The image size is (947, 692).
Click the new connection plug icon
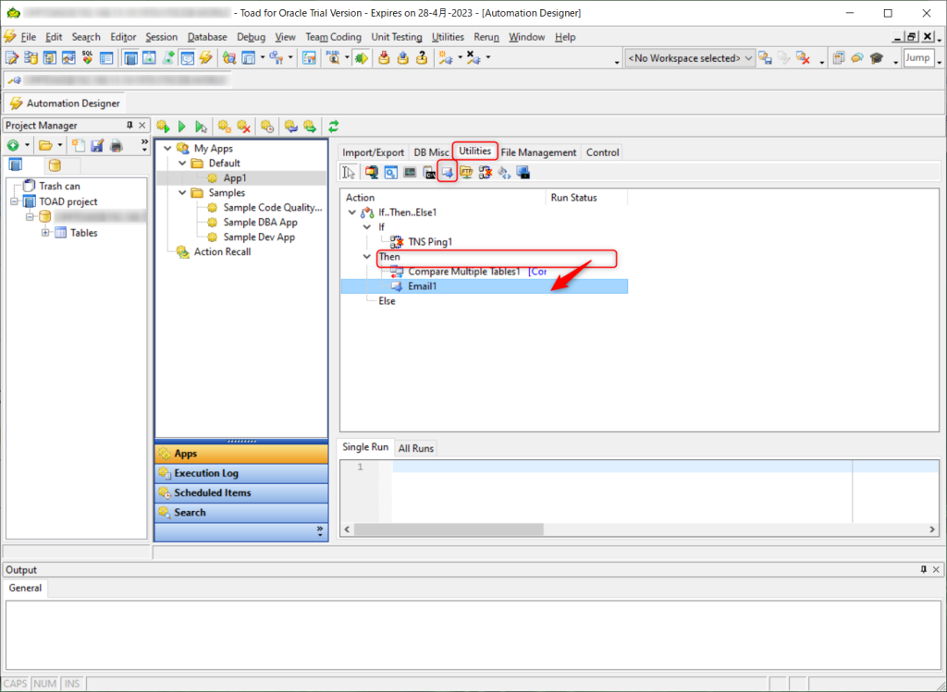(x=446, y=58)
